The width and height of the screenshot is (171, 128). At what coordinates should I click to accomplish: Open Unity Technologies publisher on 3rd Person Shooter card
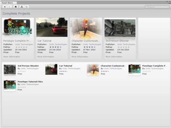click(x=126, y=45)
